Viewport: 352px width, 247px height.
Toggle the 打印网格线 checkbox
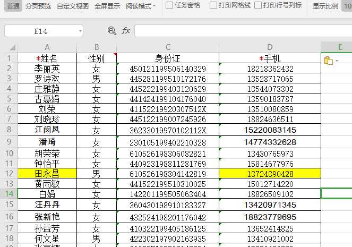click(213, 5)
